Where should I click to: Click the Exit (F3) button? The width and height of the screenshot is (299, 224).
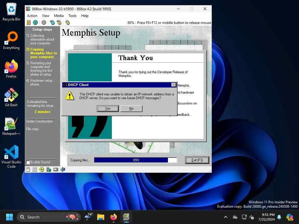point(197,160)
